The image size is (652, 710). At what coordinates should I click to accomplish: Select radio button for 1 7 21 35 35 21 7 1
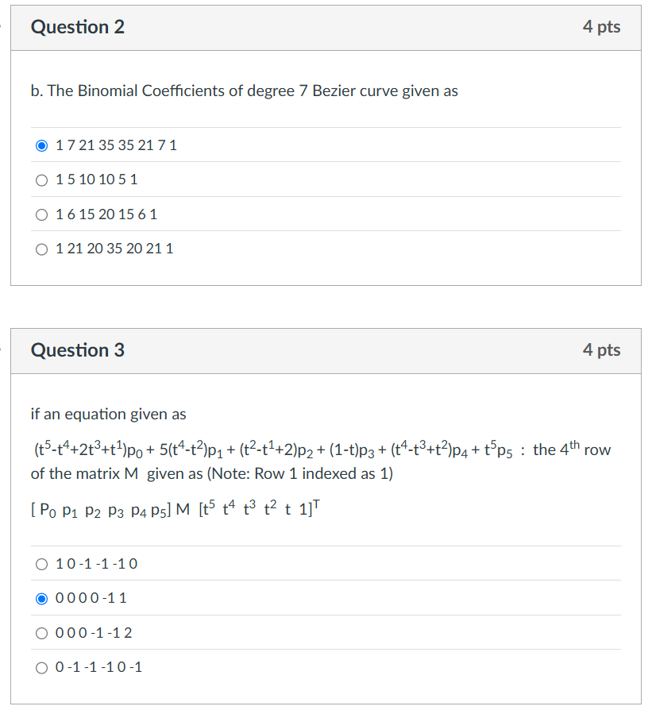coord(41,146)
